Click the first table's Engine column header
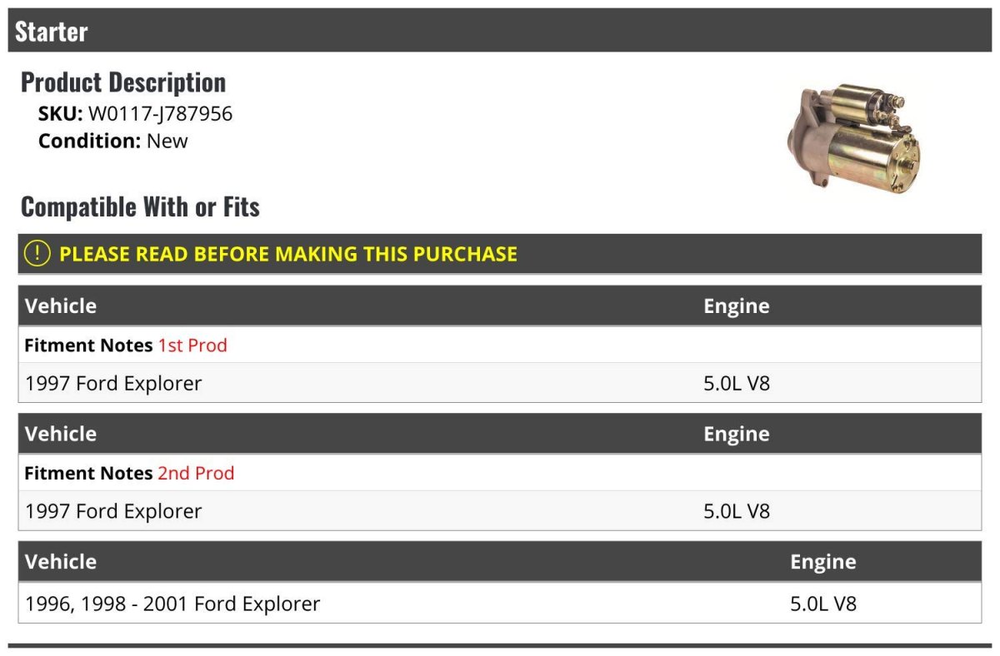The width and height of the screenshot is (1000, 656). [737, 306]
